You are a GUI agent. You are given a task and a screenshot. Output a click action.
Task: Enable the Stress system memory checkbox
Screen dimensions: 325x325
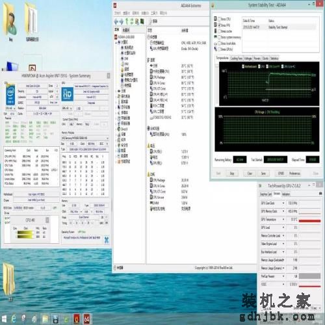pos(219,37)
